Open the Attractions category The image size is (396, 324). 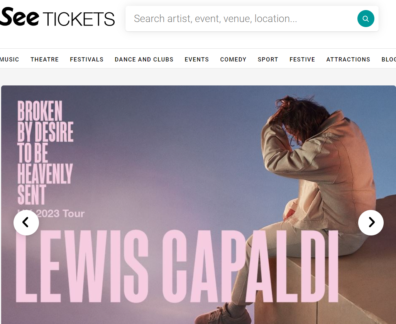coord(348,60)
